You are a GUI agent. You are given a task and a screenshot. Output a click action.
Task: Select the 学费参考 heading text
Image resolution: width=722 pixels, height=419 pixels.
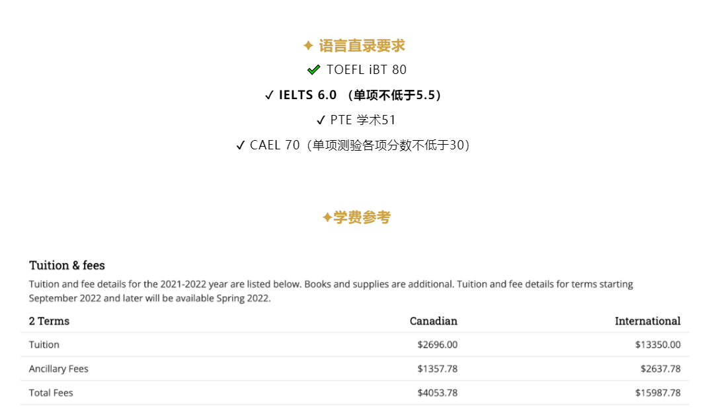(362, 217)
